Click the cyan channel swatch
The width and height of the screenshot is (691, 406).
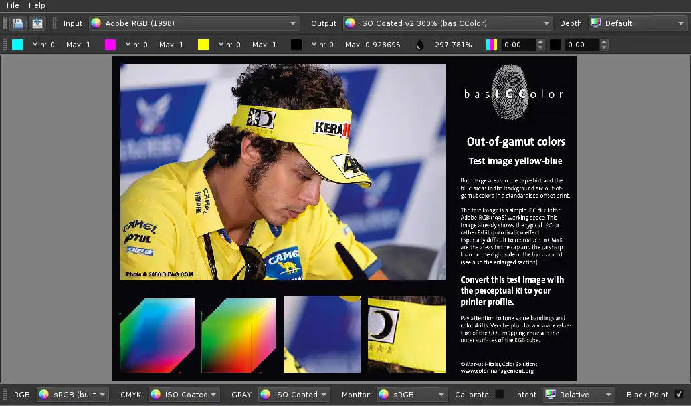(x=17, y=45)
